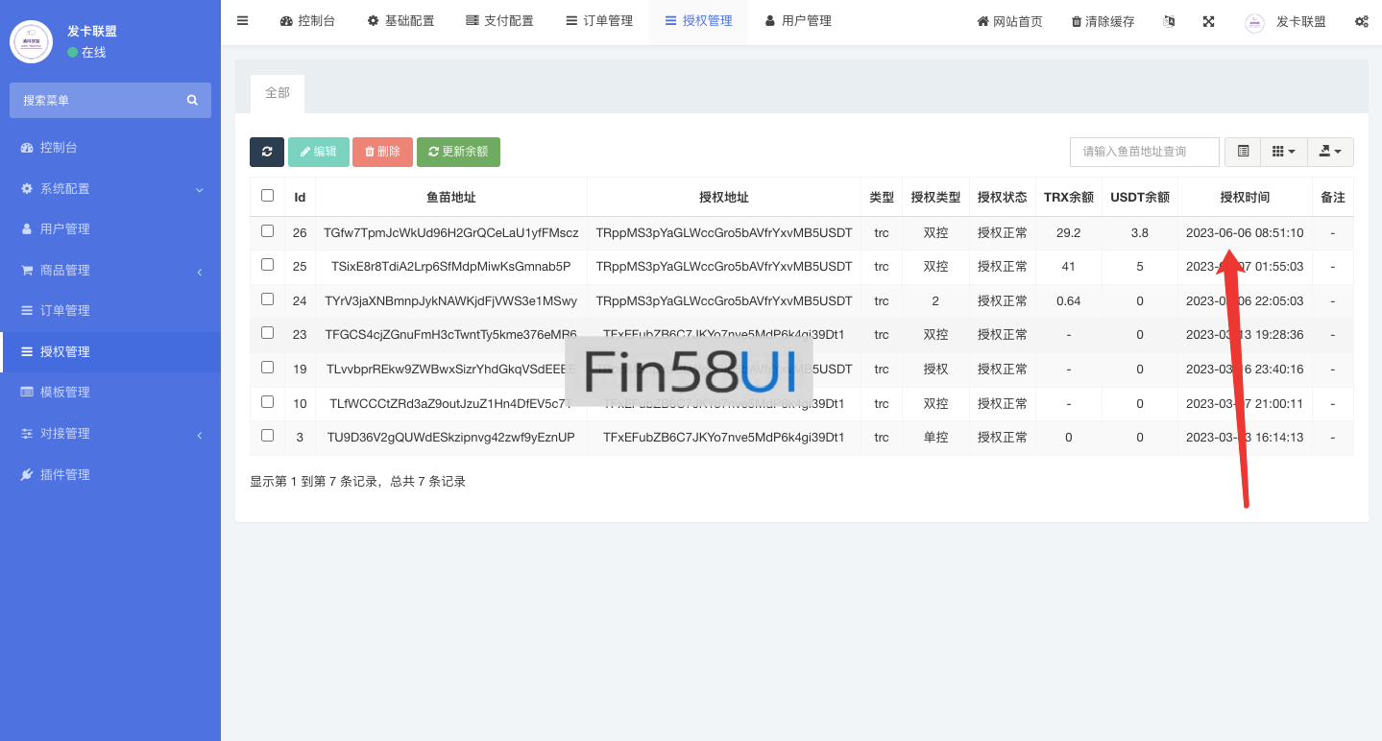Screen dimensions: 1382x741
Task: Expand 系统配置 in the sidebar
Action: pos(110,189)
